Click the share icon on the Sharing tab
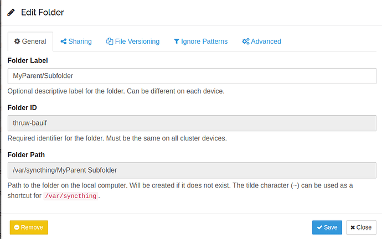 pyautogui.click(x=64, y=41)
